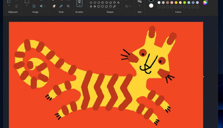Image resolution: width=223 pixels, height=128 pixels.
Task: Pick the Four-point star shape
Action: (118, 2)
